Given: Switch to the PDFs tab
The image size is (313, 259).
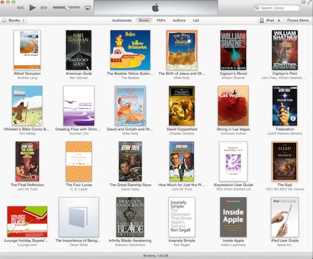Looking at the screenshot, I should (x=161, y=20).
